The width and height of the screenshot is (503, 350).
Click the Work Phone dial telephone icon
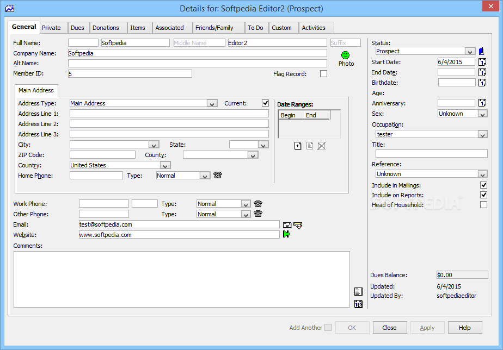(258, 203)
